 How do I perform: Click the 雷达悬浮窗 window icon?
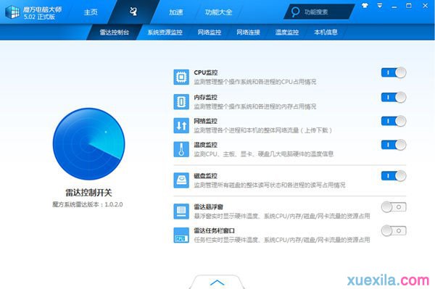tap(181, 211)
